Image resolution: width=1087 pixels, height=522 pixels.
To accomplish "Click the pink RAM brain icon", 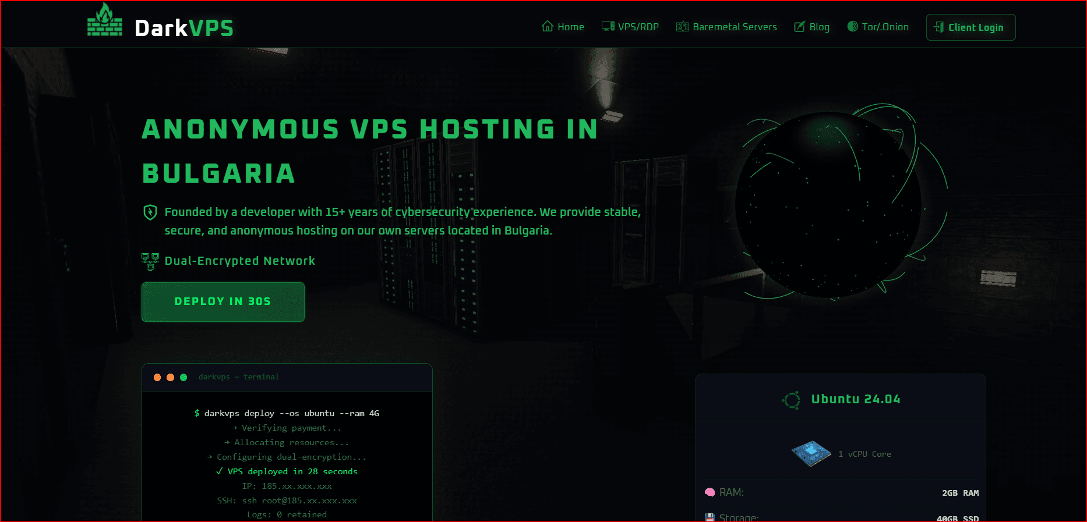I will [710, 492].
